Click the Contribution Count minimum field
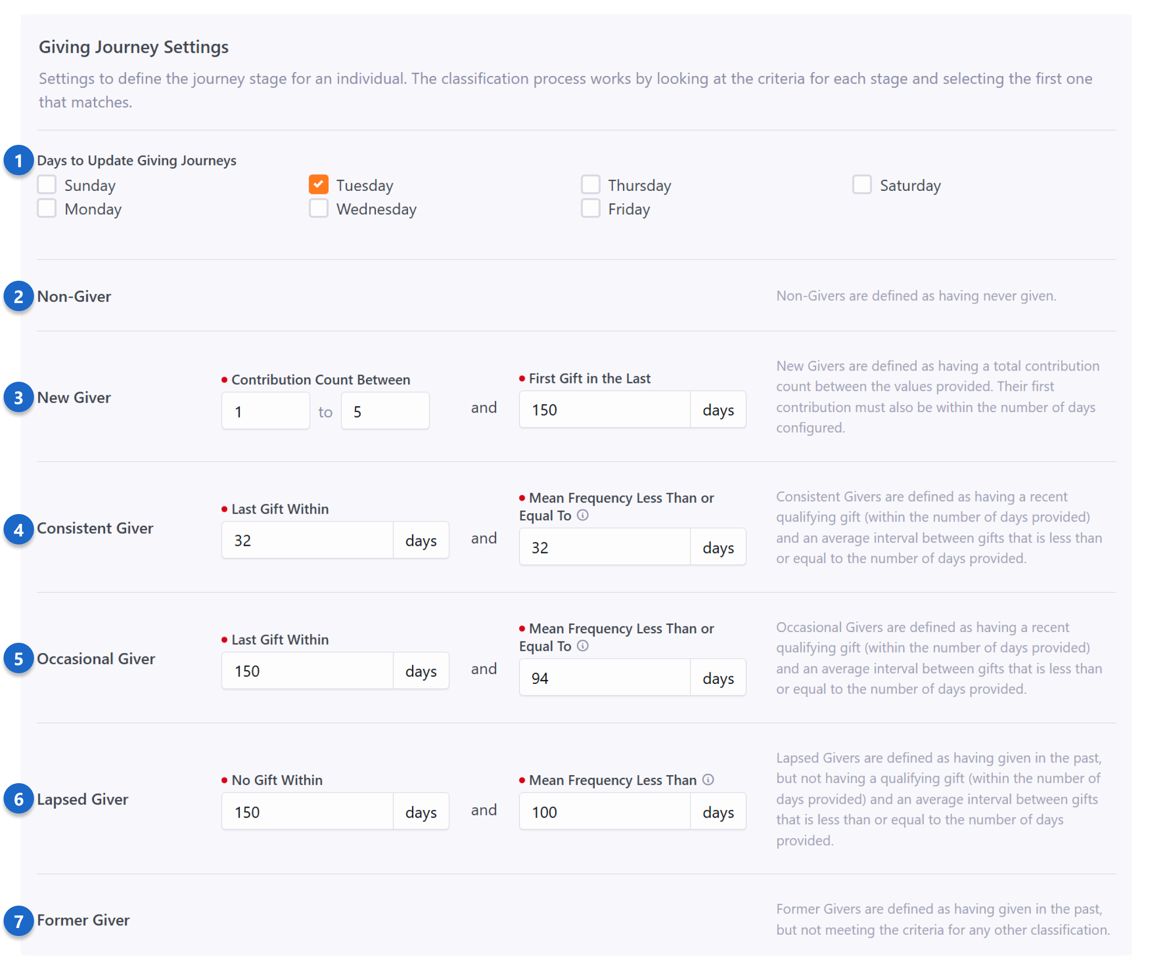Image resolution: width=1149 pixels, height=970 pixels. [266, 411]
